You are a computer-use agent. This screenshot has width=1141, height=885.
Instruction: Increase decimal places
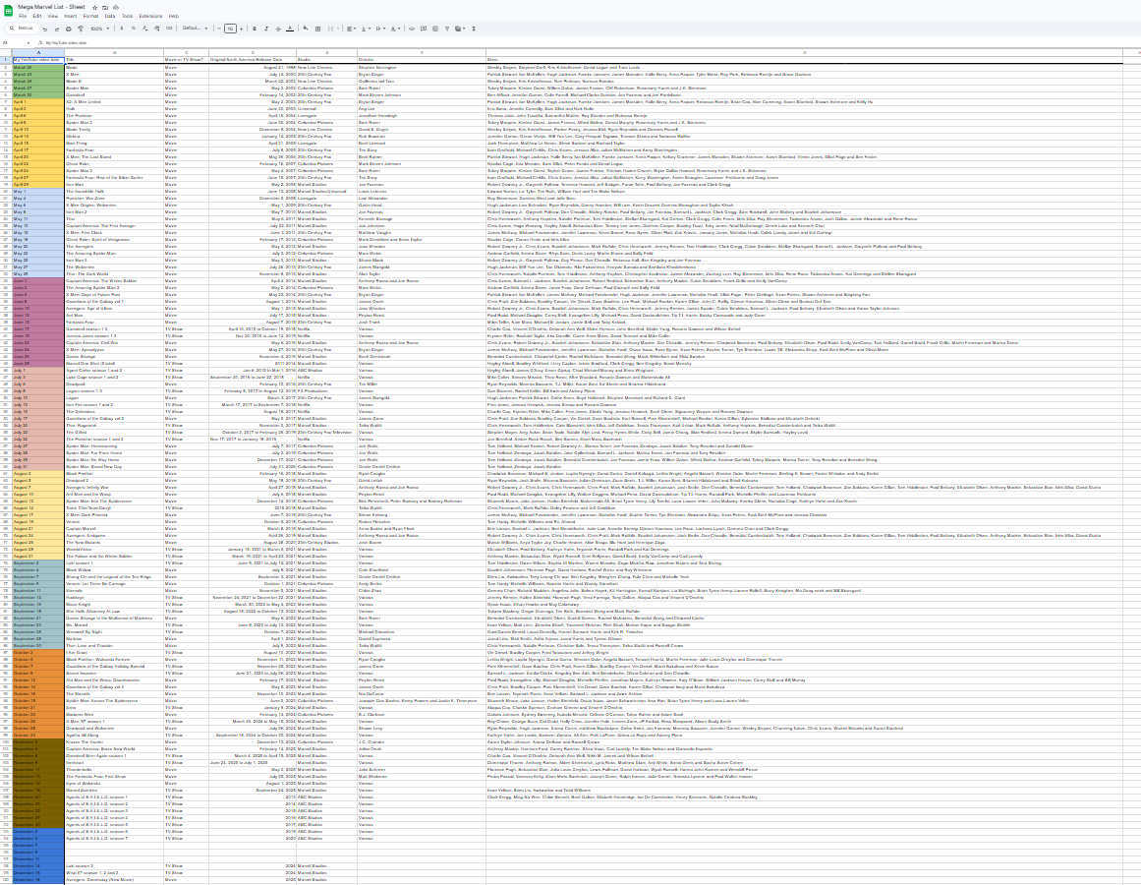click(x=157, y=29)
